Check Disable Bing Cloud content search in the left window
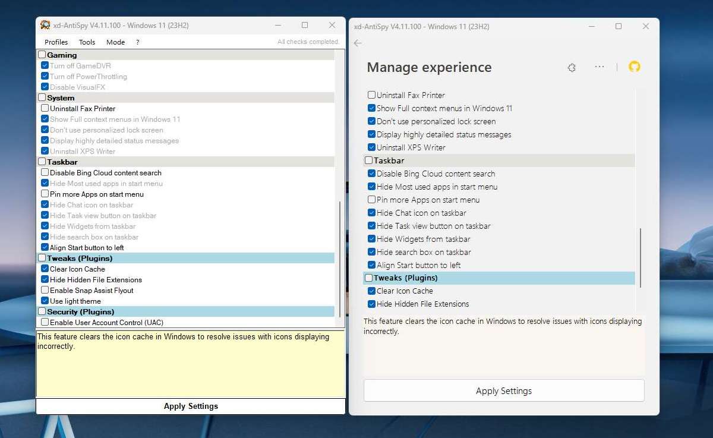Viewport: 713px width, 438px height. (x=45, y=172)
